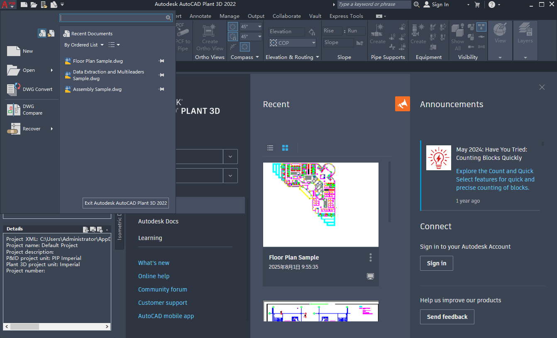Screen dimensions: 557x338
Task: Select the Create Ortho View tool
Action: point(210,37)
